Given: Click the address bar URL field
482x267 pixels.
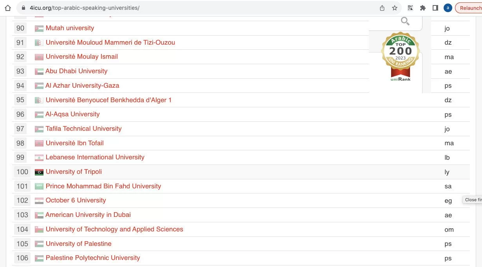Looking at the screenshot, I should pyautogui.click(x=196, y=8).
